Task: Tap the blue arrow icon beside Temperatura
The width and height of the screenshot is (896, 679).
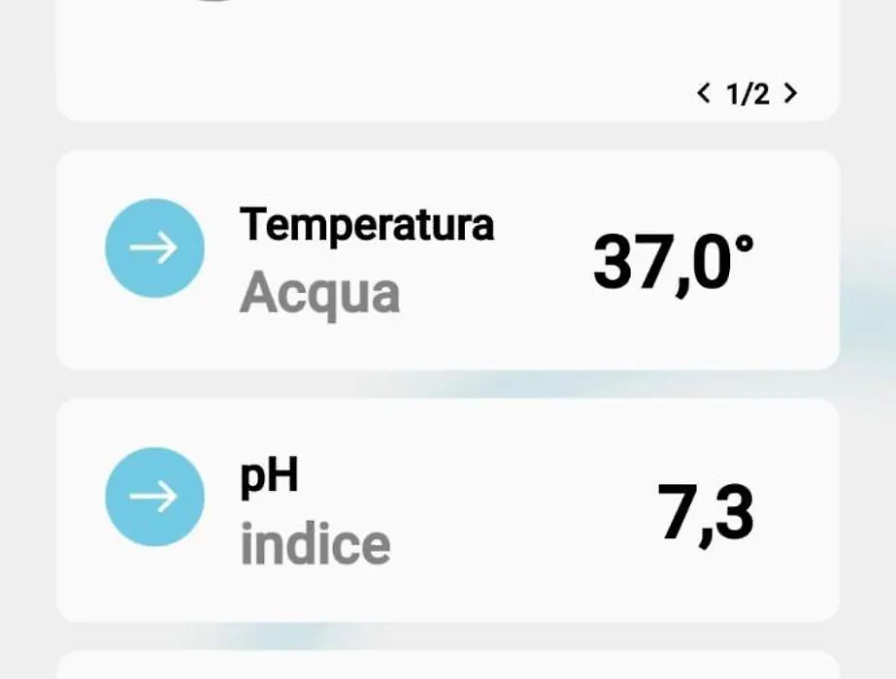Action: (x=155, y=248)
